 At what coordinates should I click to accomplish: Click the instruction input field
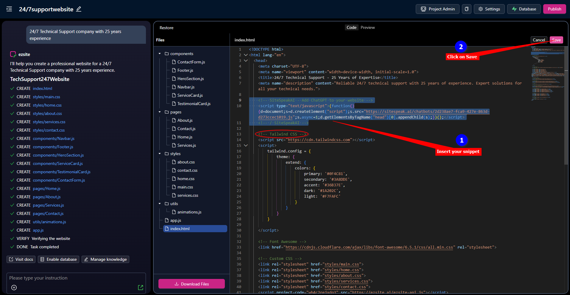[x=76, y=278]
